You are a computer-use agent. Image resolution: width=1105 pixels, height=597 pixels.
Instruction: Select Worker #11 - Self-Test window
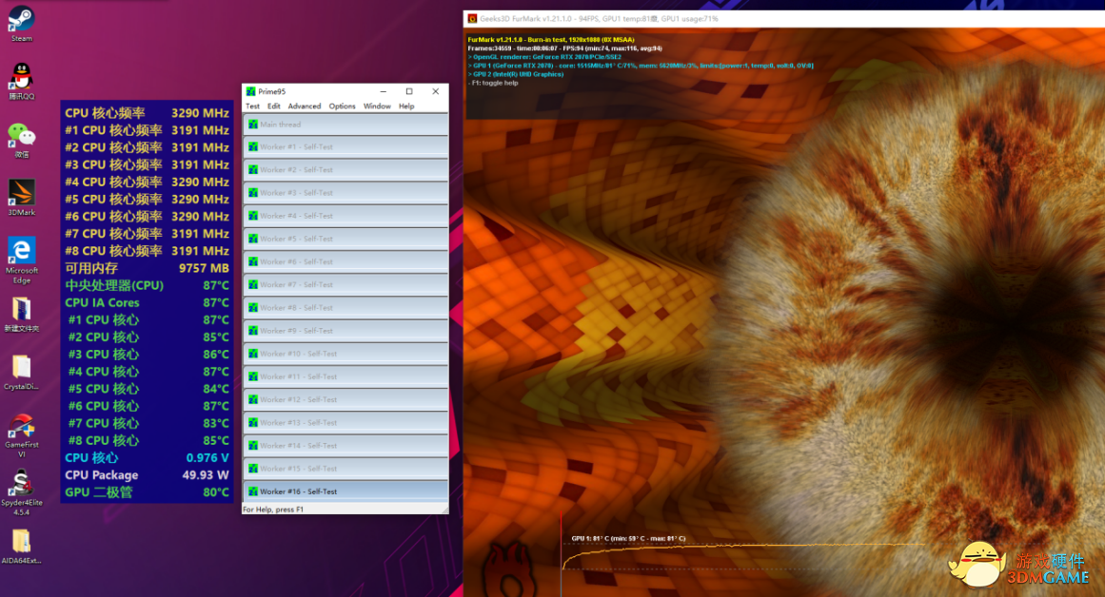click(x=345, y=376)
